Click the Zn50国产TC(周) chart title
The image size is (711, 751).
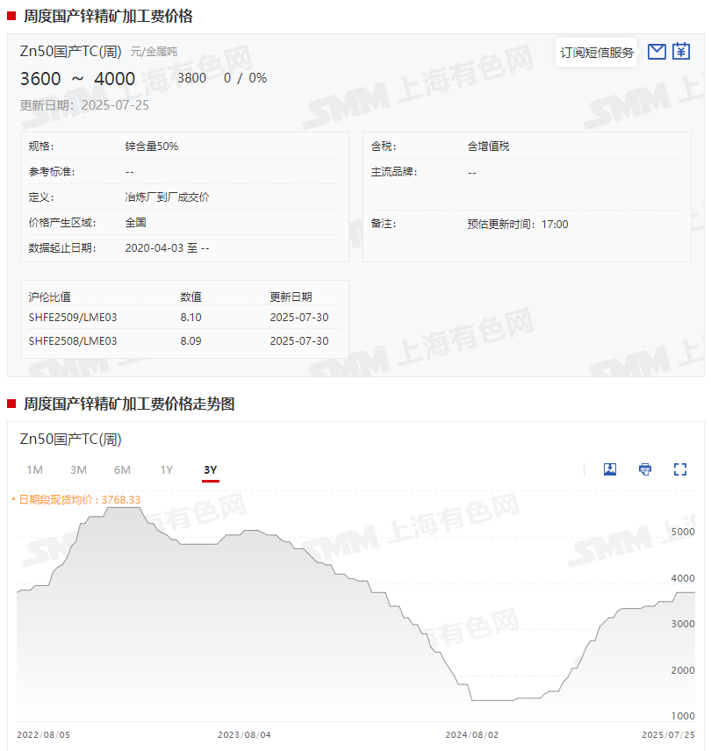[x=70, y=440]
